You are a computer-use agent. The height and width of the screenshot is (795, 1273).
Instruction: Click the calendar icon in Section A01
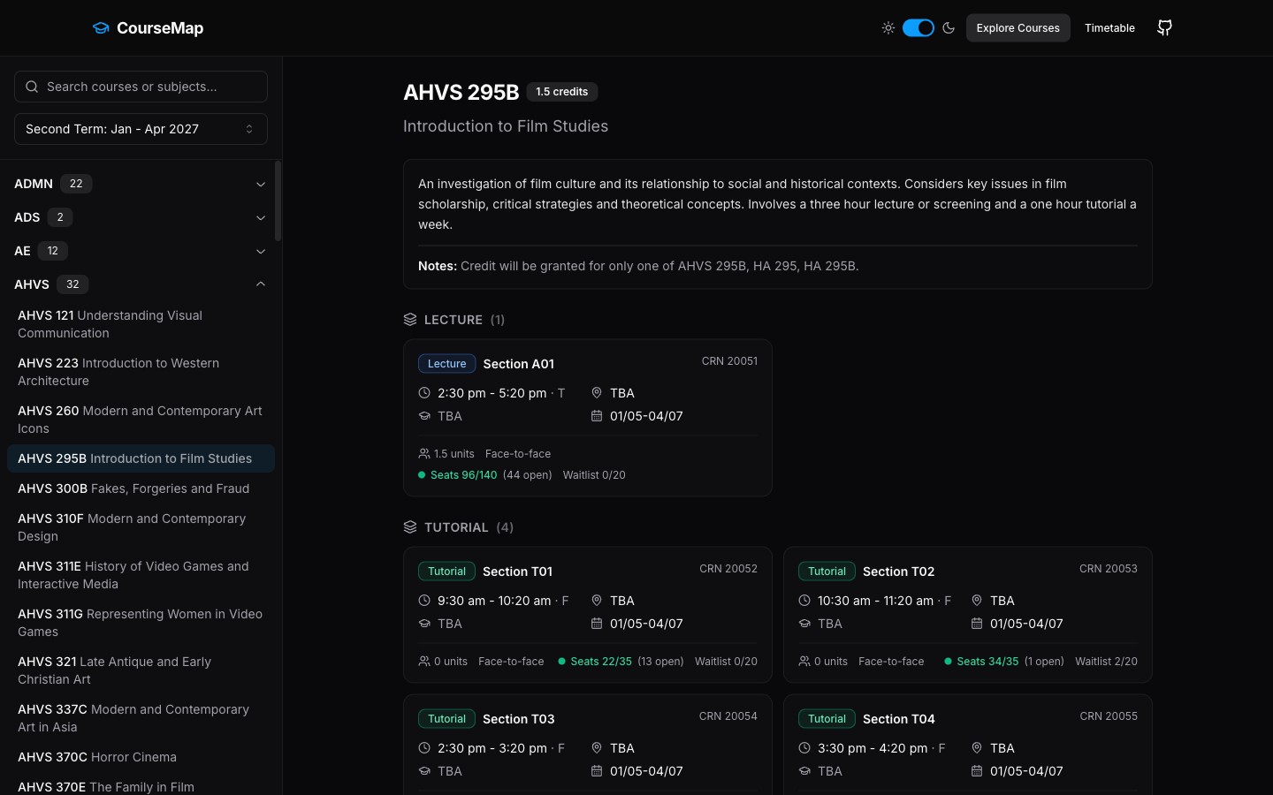(x=597, y=416)
